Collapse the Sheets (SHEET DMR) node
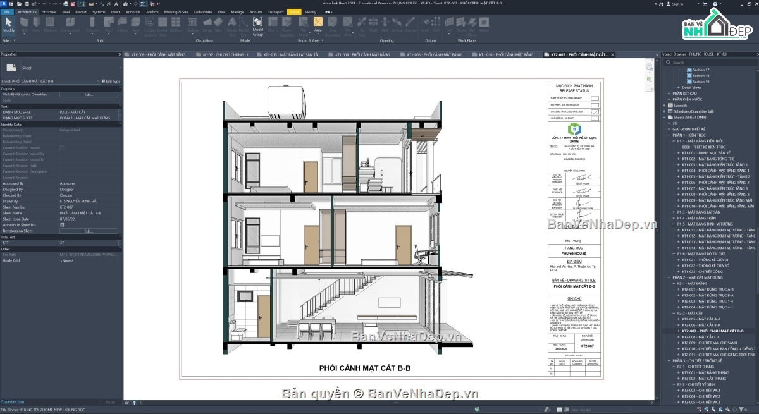Viewport: 759px width, 414px height. pyautogui.click(x=663, y=117)
